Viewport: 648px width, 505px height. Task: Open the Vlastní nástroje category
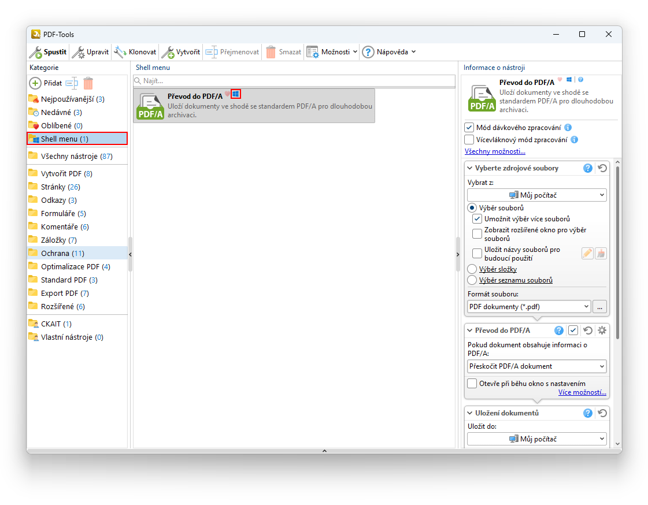[77, 337]
